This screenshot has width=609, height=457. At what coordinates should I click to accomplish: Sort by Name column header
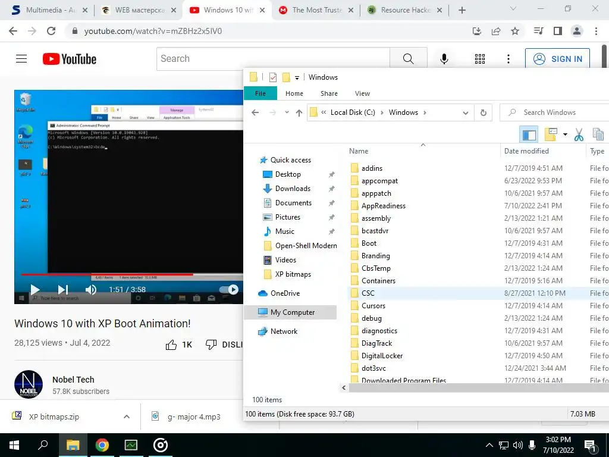coord(359,151)
